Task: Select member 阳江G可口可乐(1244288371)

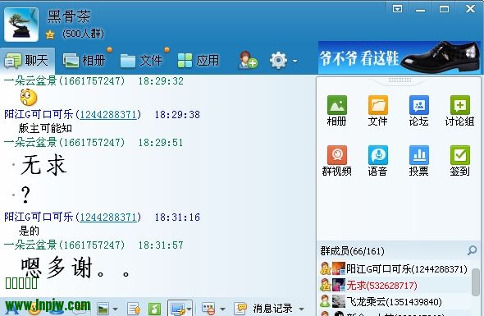Action: 394,268
